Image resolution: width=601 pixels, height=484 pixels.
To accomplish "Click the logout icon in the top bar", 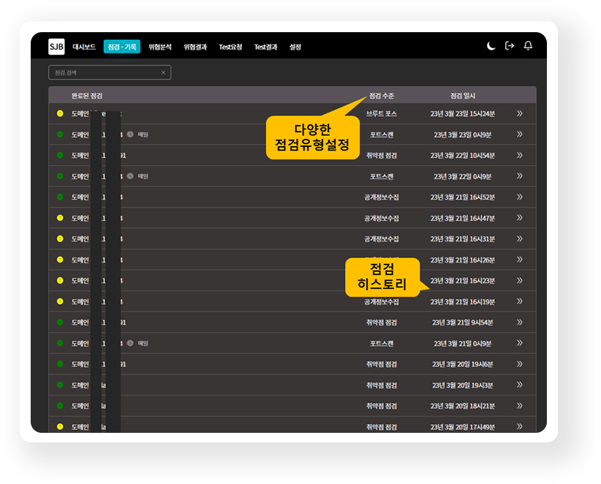I will tap(510, 46).
